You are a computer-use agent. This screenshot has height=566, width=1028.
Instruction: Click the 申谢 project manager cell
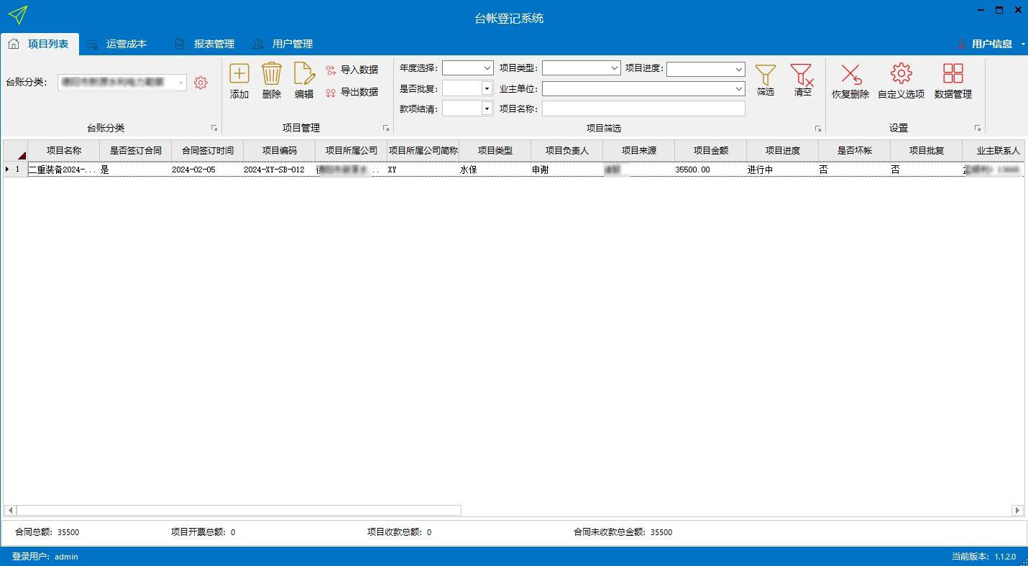[x=567, y=170]
